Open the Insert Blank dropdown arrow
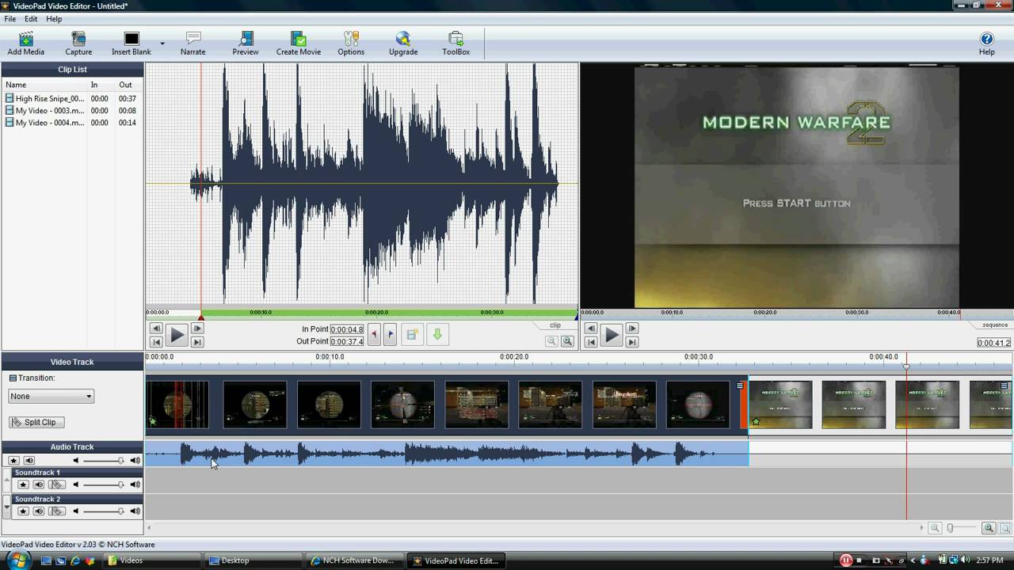Screen dimensions: 1014x570 point(162,44)
